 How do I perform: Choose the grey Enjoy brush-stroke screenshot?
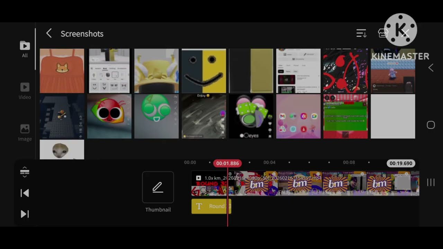pyautogui.click(x=204, y=117)
